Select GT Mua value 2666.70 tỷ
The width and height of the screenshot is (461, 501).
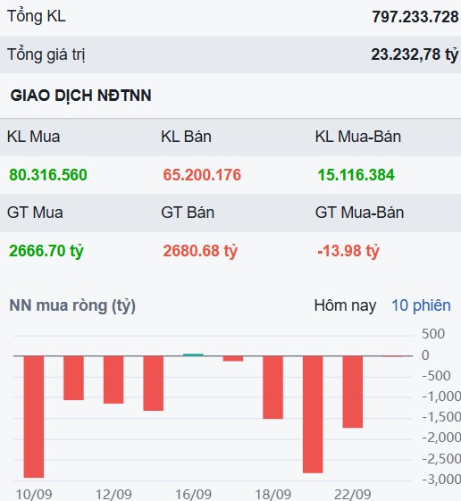[46, 251]
